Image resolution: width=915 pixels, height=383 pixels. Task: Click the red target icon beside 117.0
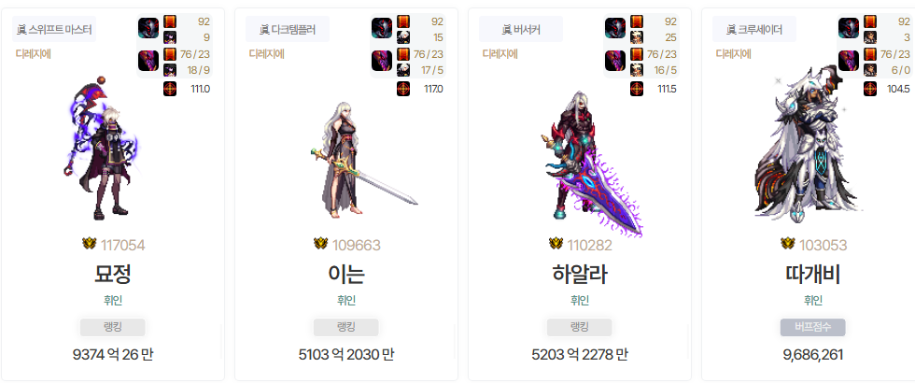(403, 90)
